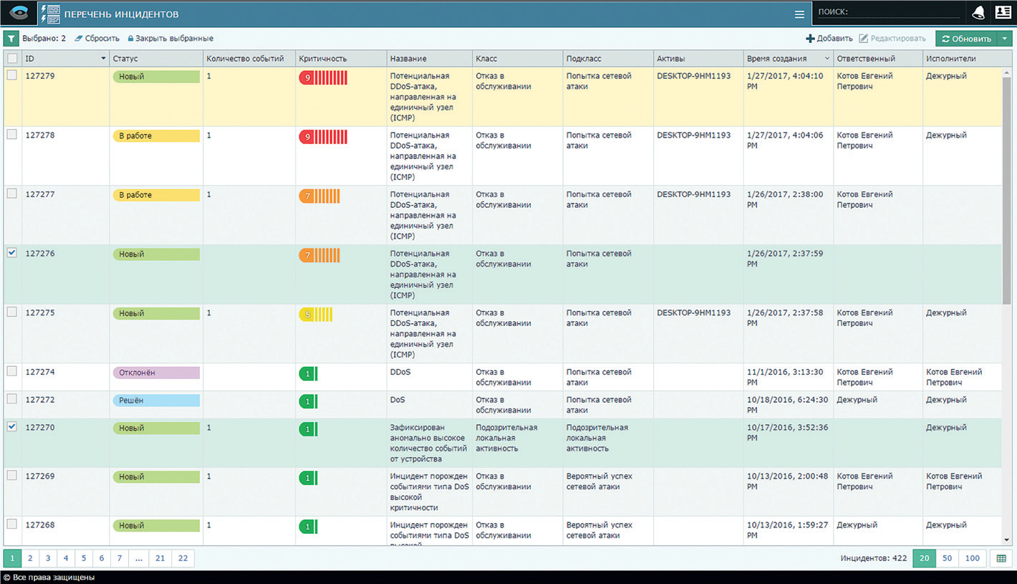Click the incidents list icon beside the title
This screenshot has height=584, width=1017.
pos(51,14)
